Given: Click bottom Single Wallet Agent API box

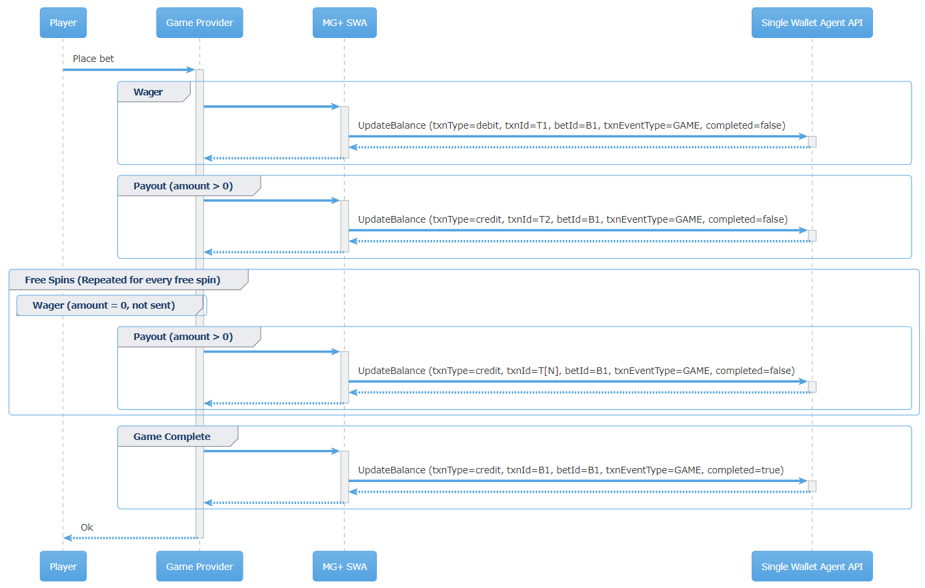Looking at the screenshot, I should coord(812,567).
